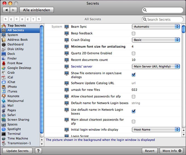Click the Keynote podium icon
This screenshot has height=155, width=186.
[4, 96]
